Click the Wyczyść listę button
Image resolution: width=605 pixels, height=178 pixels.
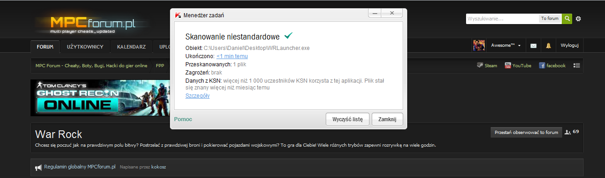348,119
